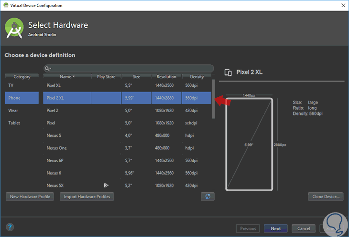Viewport: 349px width, 237px height.
Task: Click the Next button
Action: [275, 228]
